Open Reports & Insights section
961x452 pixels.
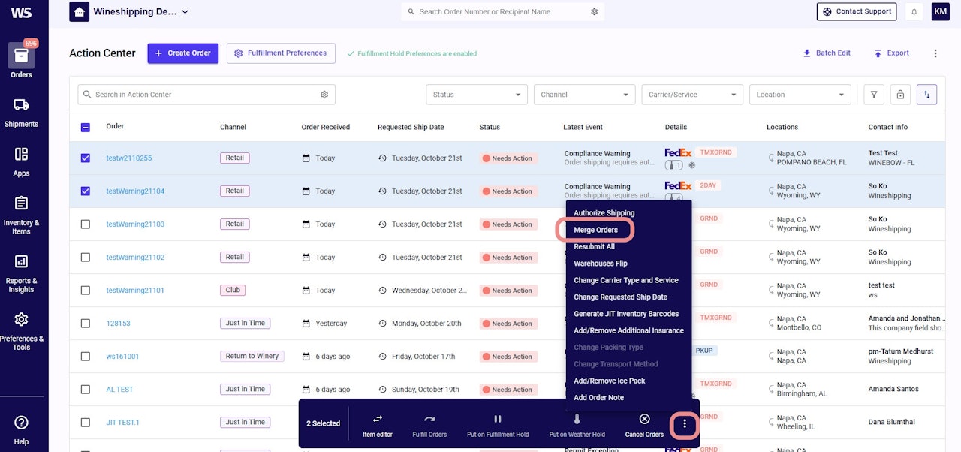(x=21, y=273)
